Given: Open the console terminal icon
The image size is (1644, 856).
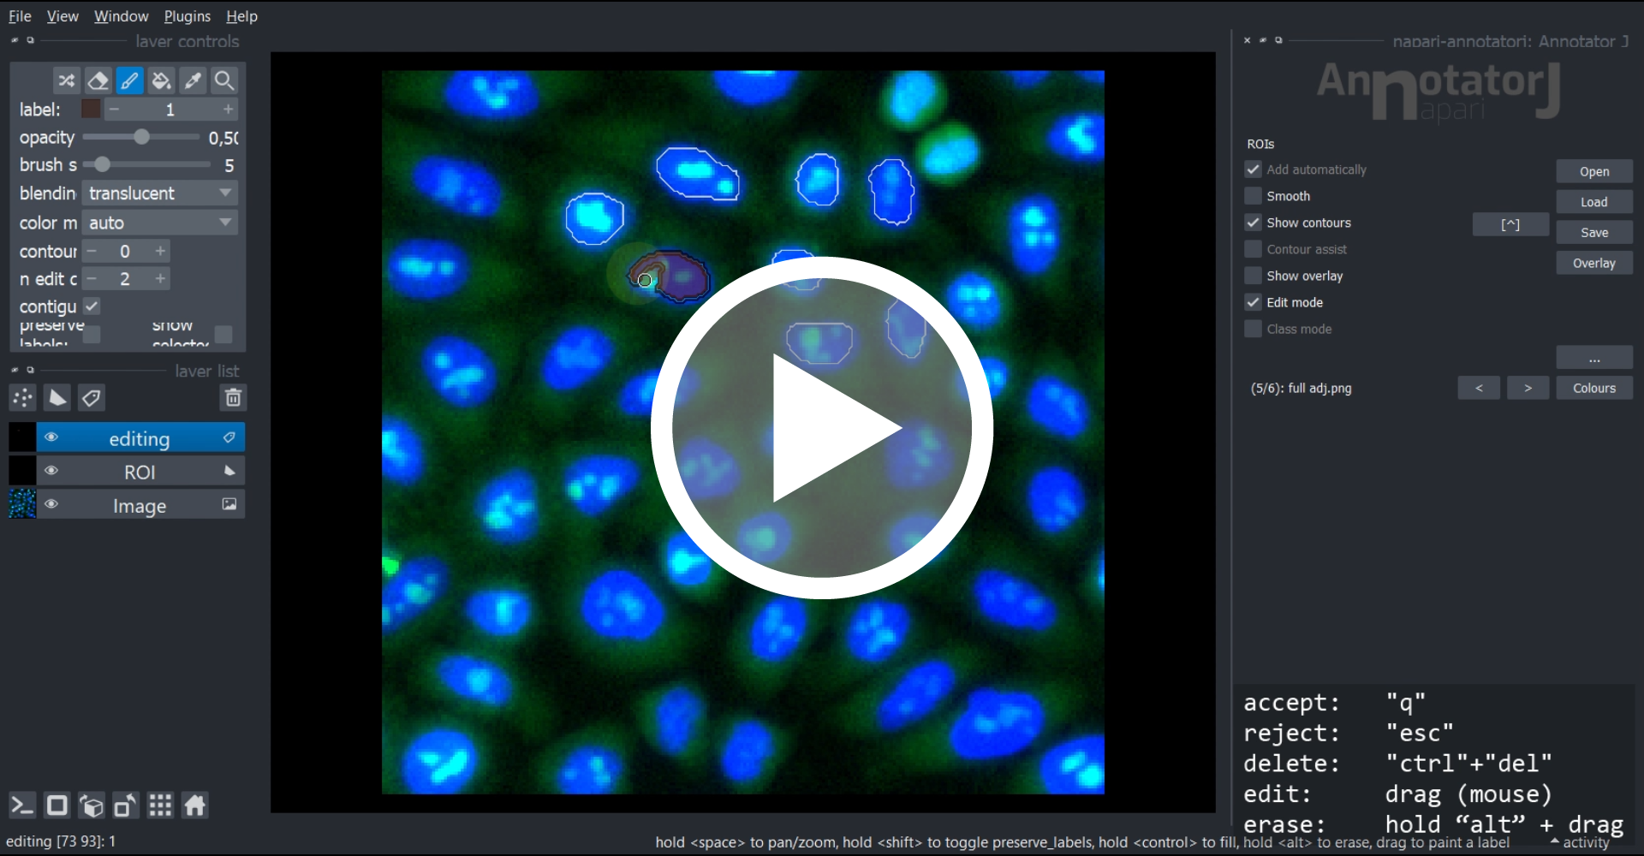Looking at the screenshot, I should point(22,805).
